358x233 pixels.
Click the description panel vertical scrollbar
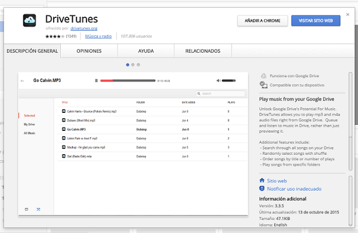pyautogui.click(x=350, y=121)
